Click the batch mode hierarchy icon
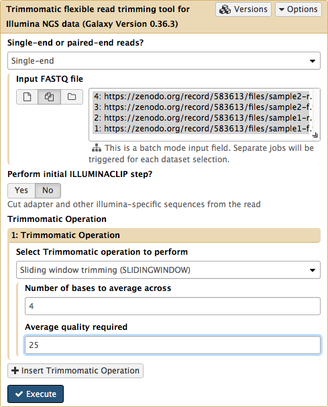The height and width of the screenshot is (407, 328). click(x=97, y=148)
